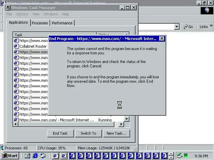The width and height of the screenshot is (214, 160).
Task: Click the Go button in Internet Explorer
Action: [188, 27]
